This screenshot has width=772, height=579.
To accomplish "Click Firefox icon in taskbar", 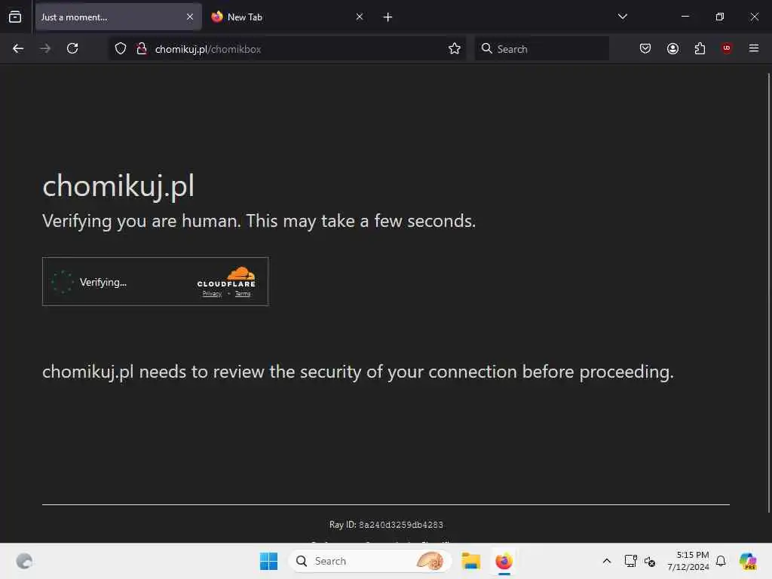I will 504,561.
